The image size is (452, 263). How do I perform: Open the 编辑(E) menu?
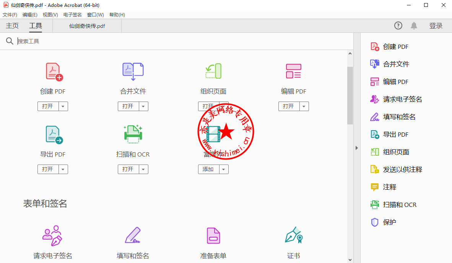(x=30, y=15)
